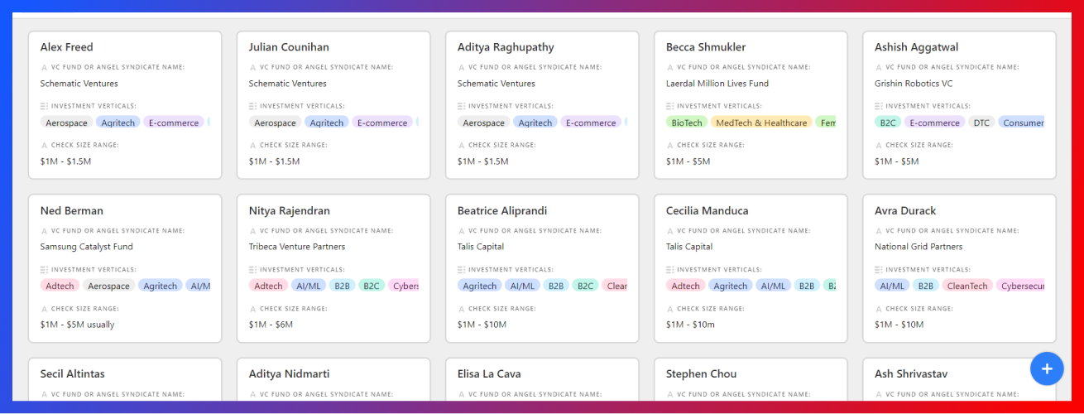Click DTC tag on Ashish Aggatwal card
Image resolution: width=1084 pixels, height=414 pixels.
pyautogui.click(x=981, y=123)
